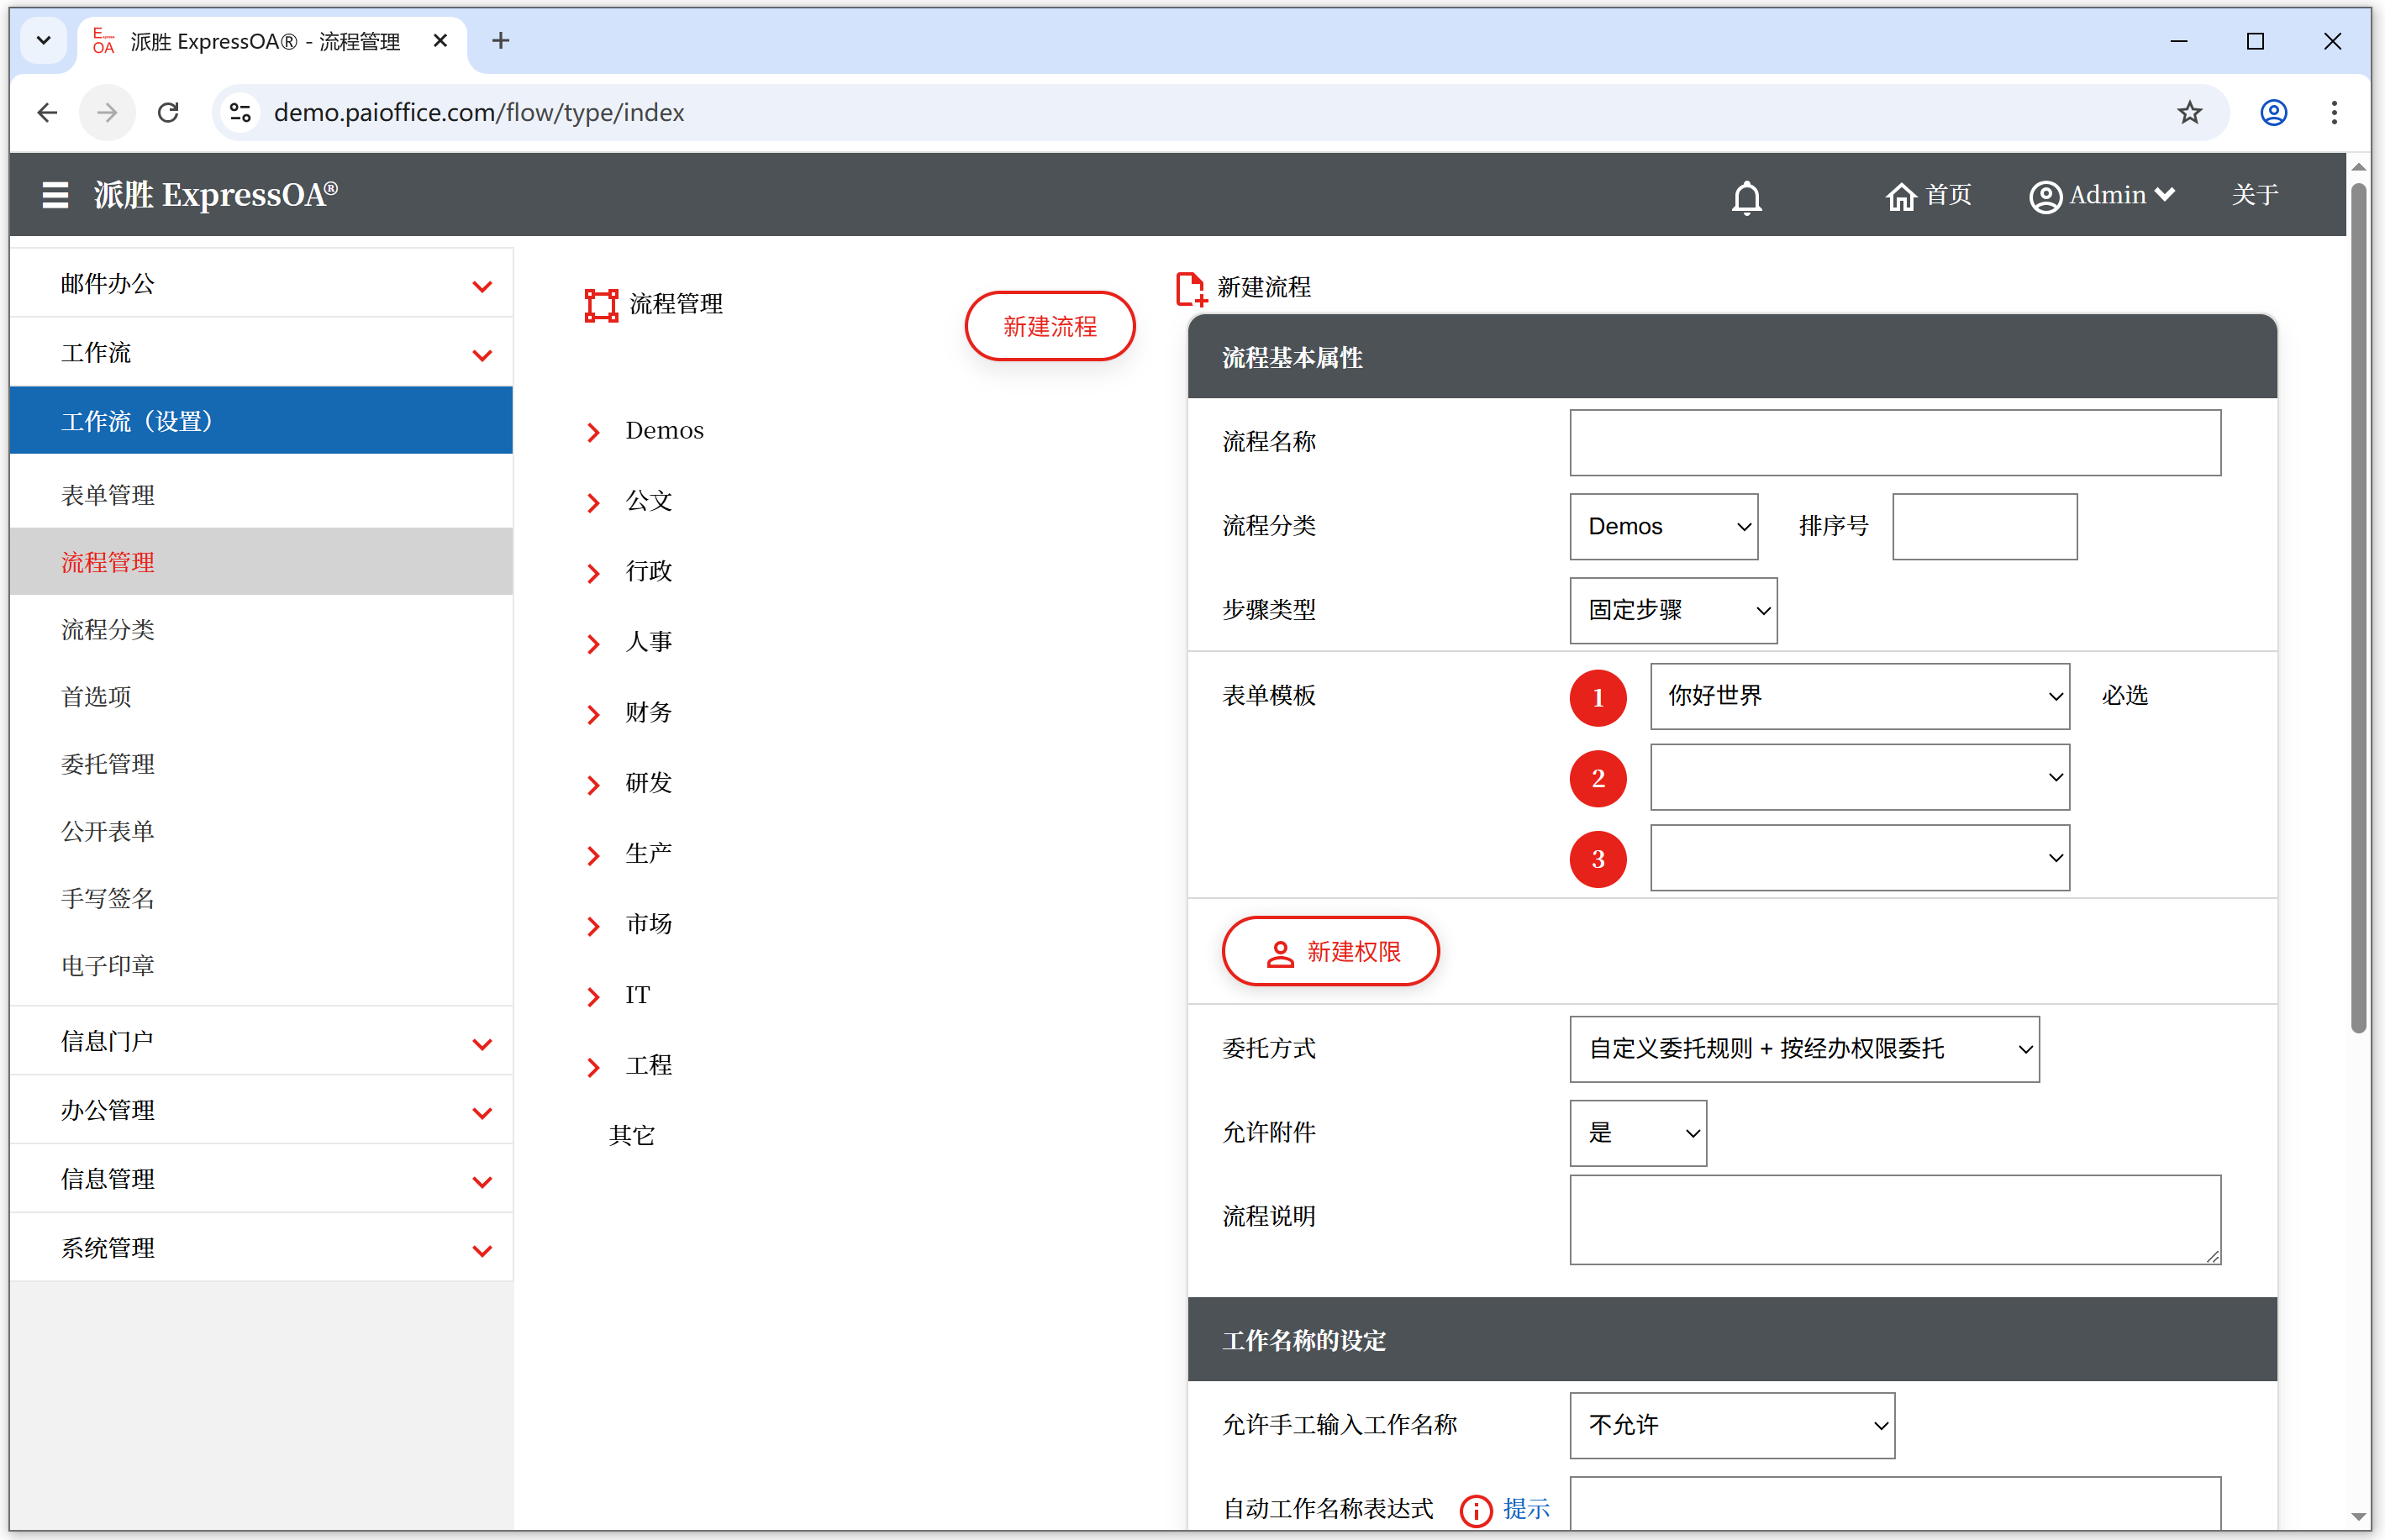Screen dimensions: 2385x1540
Task: Open the 流程分类 Demos dropdown
Action: (1663, 527)
